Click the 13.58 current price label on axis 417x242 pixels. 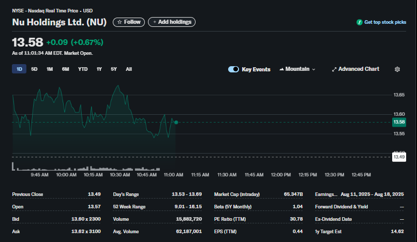pyautogui.click(x=399, y=122)
